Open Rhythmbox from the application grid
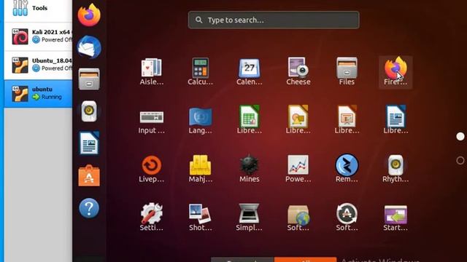This screenshot has width=467, height=262. tap(395, 169)
